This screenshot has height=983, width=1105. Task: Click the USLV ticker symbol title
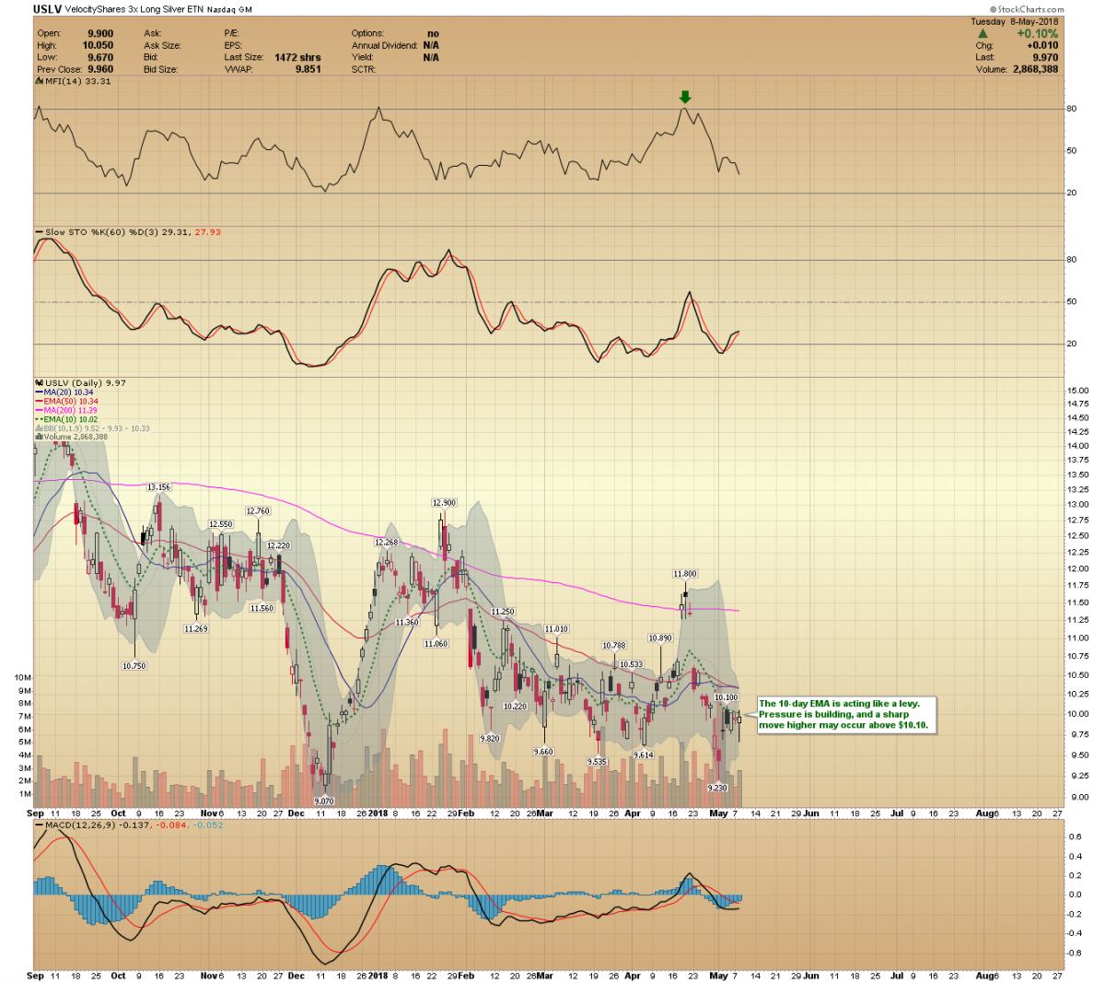[x=48, y=9]
